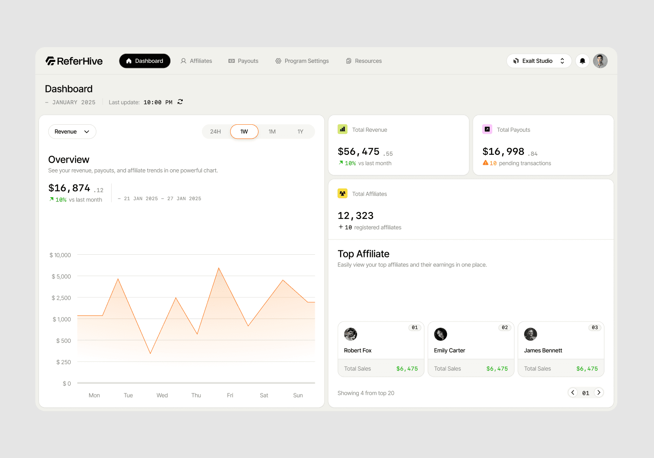Navigate to the Affiliates tab

click(196, 61)
